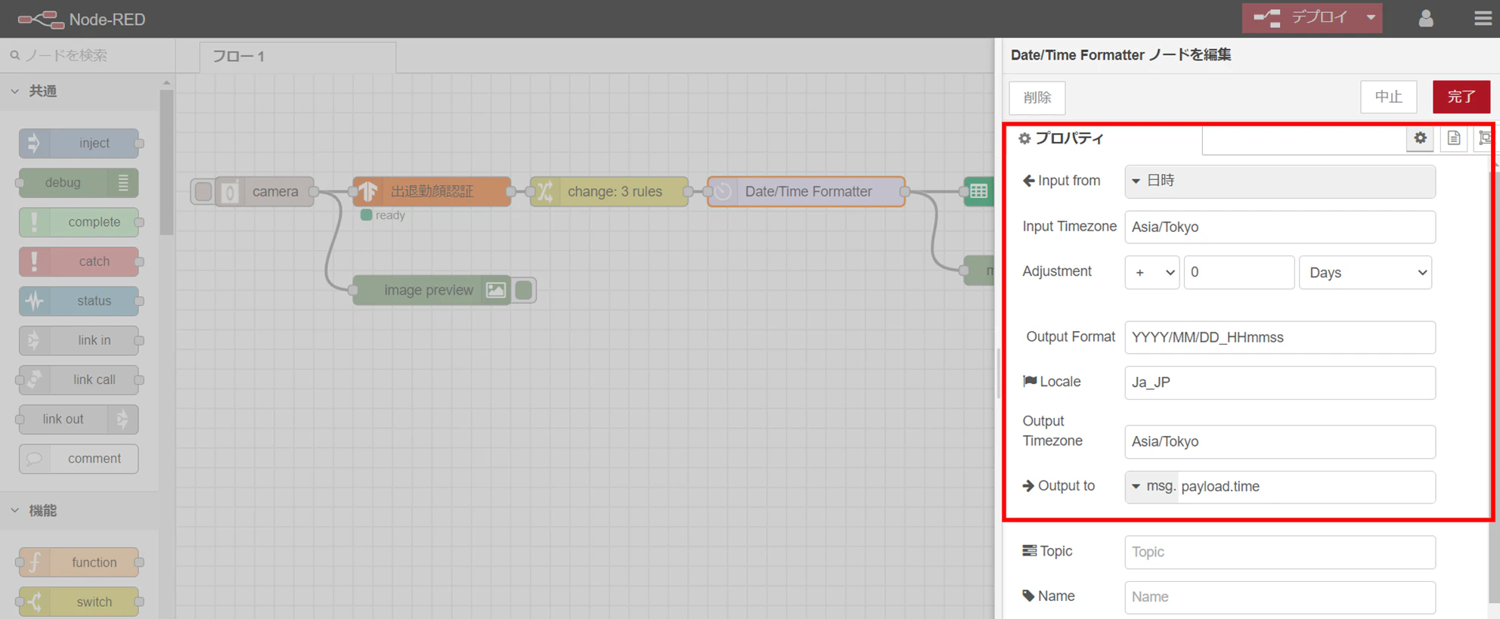Open the Output to msg type dropdown
This screenshot has width=1500, height=619.
1152,487
